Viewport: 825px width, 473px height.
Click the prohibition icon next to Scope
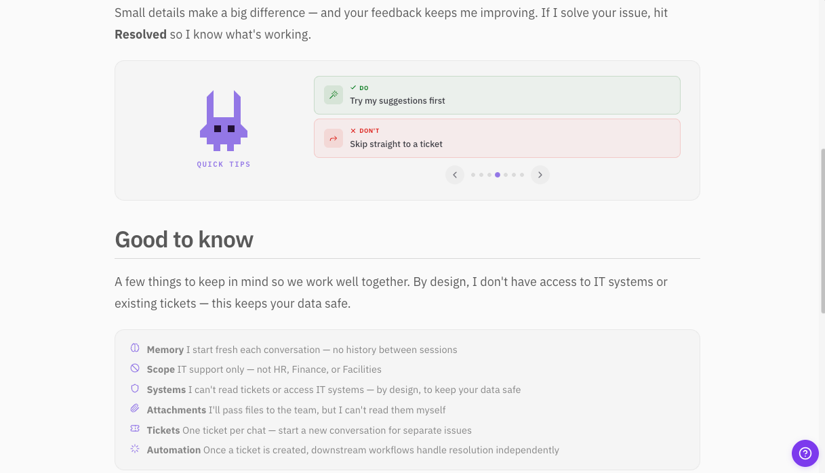click(134, 369)
